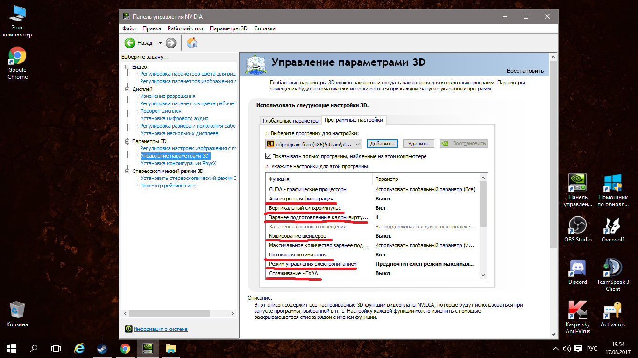
Task: Click settings list scroll down arrow
Action: coord(483,275)
